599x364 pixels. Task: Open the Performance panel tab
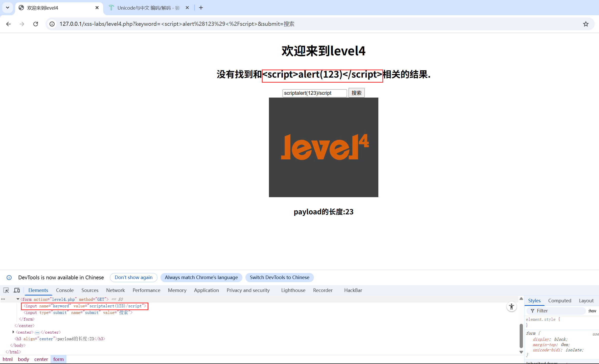coord(146,290)
